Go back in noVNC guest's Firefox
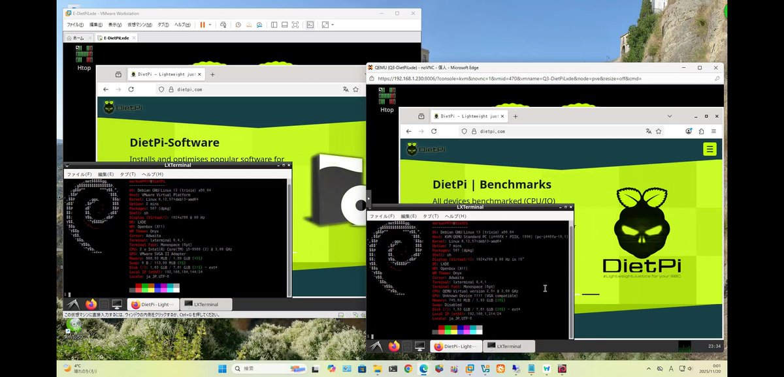The image size is (784, 377). [409, 131]
